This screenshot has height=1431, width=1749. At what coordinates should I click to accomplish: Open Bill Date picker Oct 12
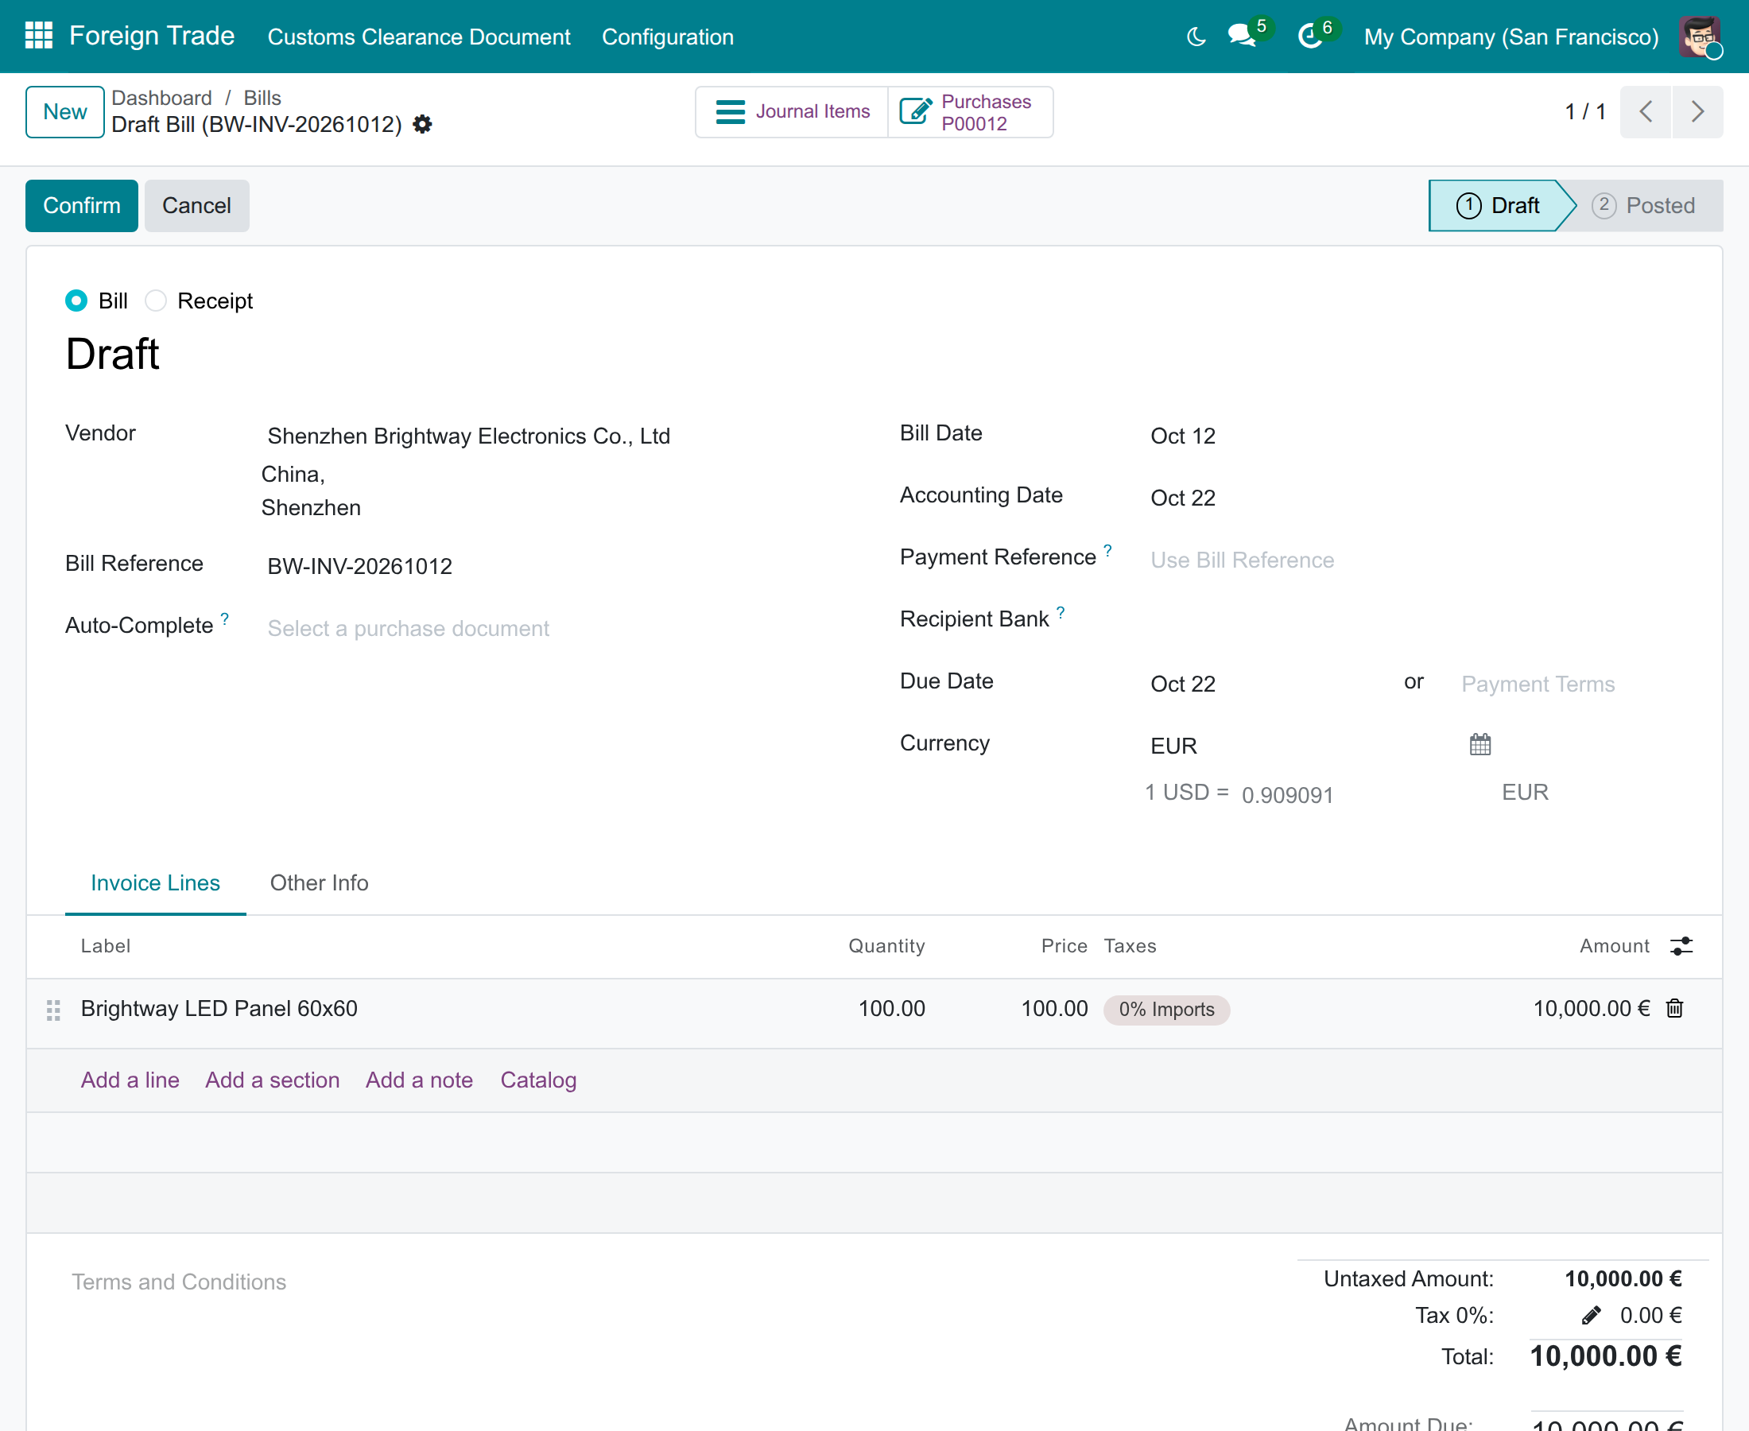point(1414,436)
